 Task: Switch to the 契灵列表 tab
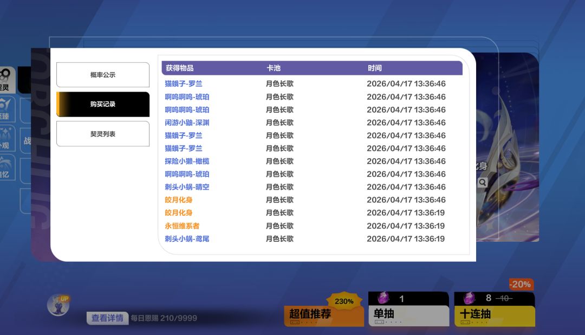pos(102,134)
